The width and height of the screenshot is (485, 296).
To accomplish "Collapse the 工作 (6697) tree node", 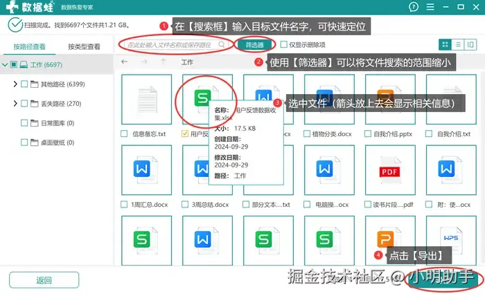I will pos(5,65).
